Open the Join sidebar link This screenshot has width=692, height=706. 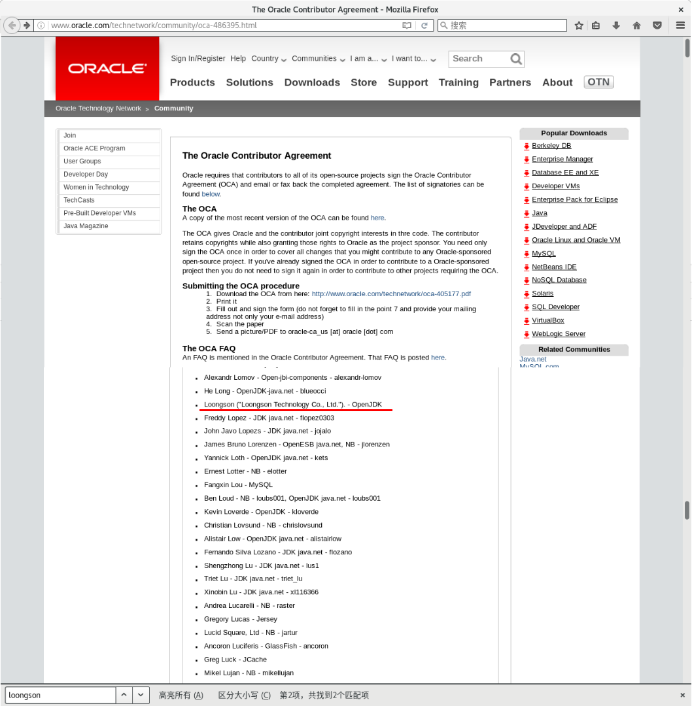click(x=70, y=135)
